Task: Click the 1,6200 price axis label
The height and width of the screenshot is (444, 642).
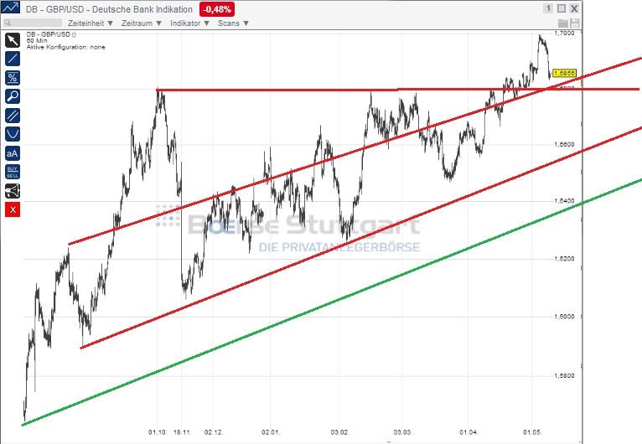Action: point(564,259)
